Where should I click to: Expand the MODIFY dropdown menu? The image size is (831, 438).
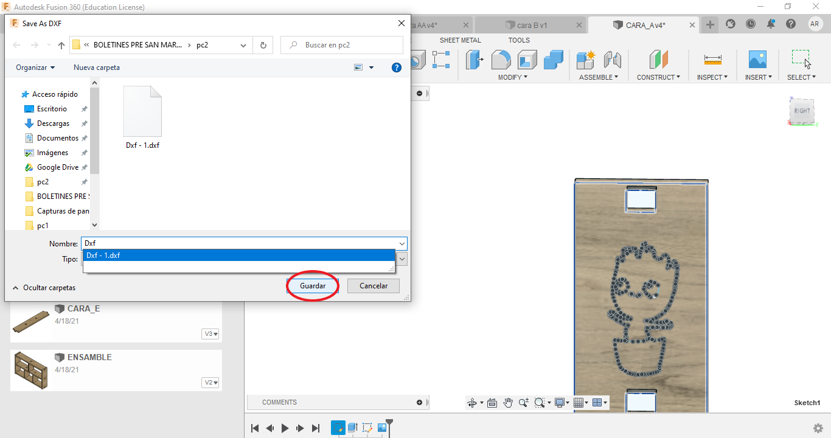click(513, 77)
